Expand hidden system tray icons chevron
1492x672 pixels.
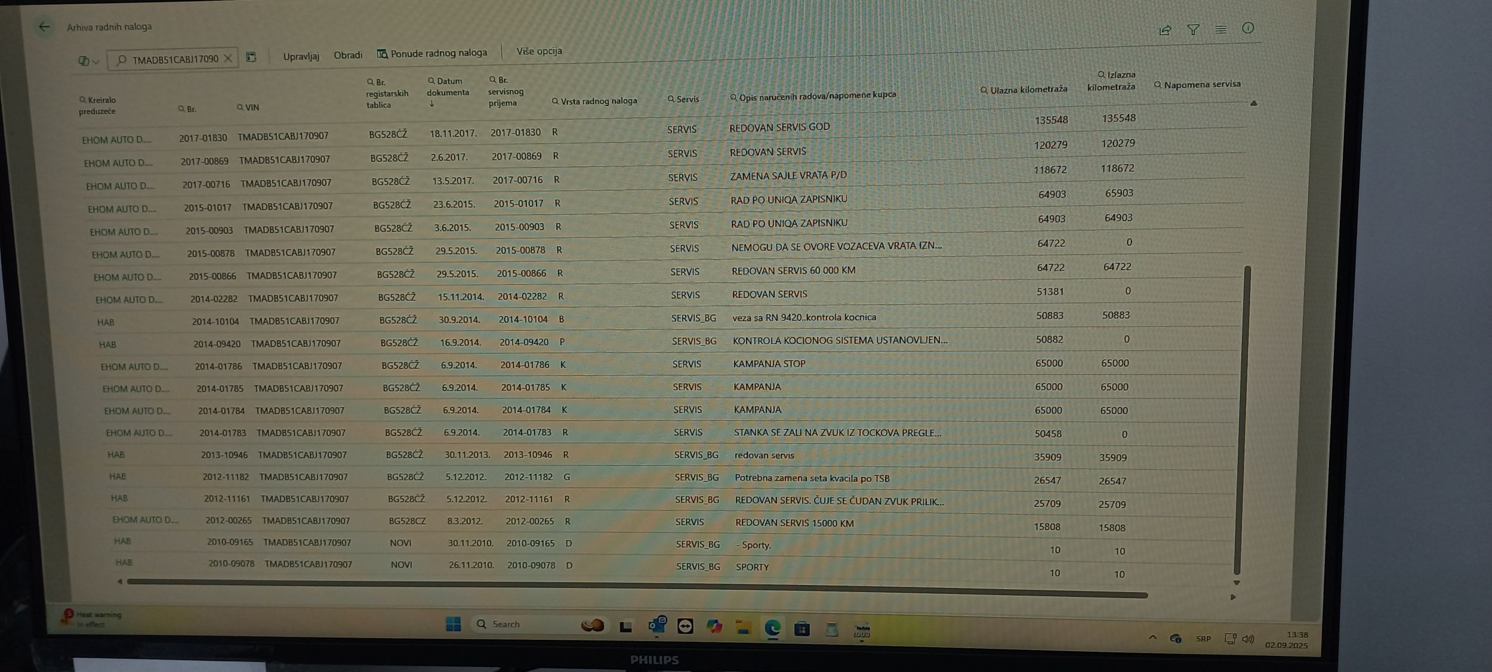click(x=1152, y=637)
